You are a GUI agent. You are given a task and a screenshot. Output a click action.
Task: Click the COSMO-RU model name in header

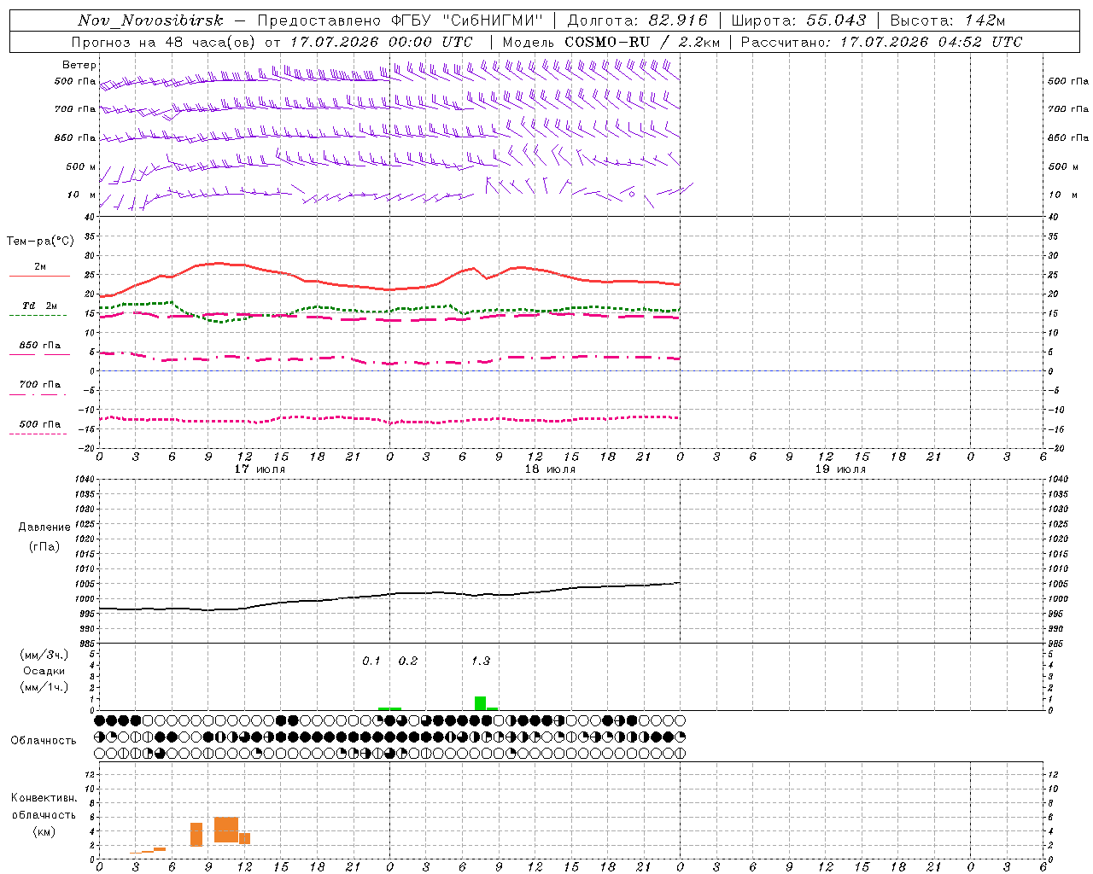pos(607,42)
